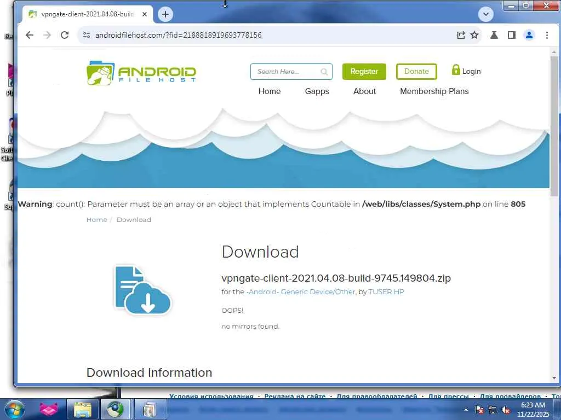The width and height of the screenshot is (561, 420).
Task: Click the address bar URL
Action: 178,35
